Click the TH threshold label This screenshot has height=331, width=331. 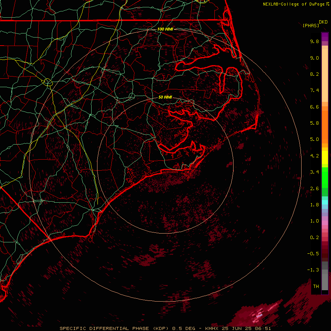tap(316, 286)
